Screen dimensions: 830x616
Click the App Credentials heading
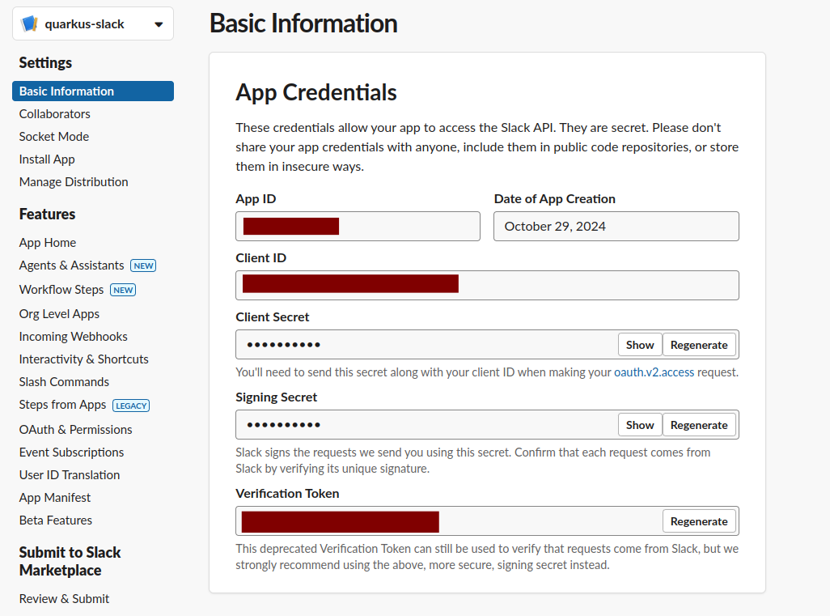coord(316,92)
